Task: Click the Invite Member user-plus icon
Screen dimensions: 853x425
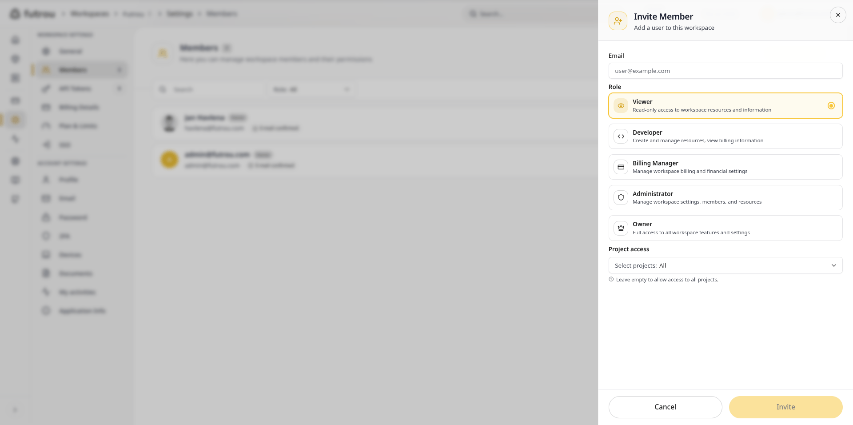Action: pos(618,21)
